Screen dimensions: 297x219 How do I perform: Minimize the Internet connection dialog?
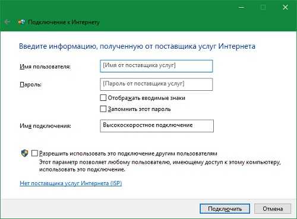coord(241,7)
